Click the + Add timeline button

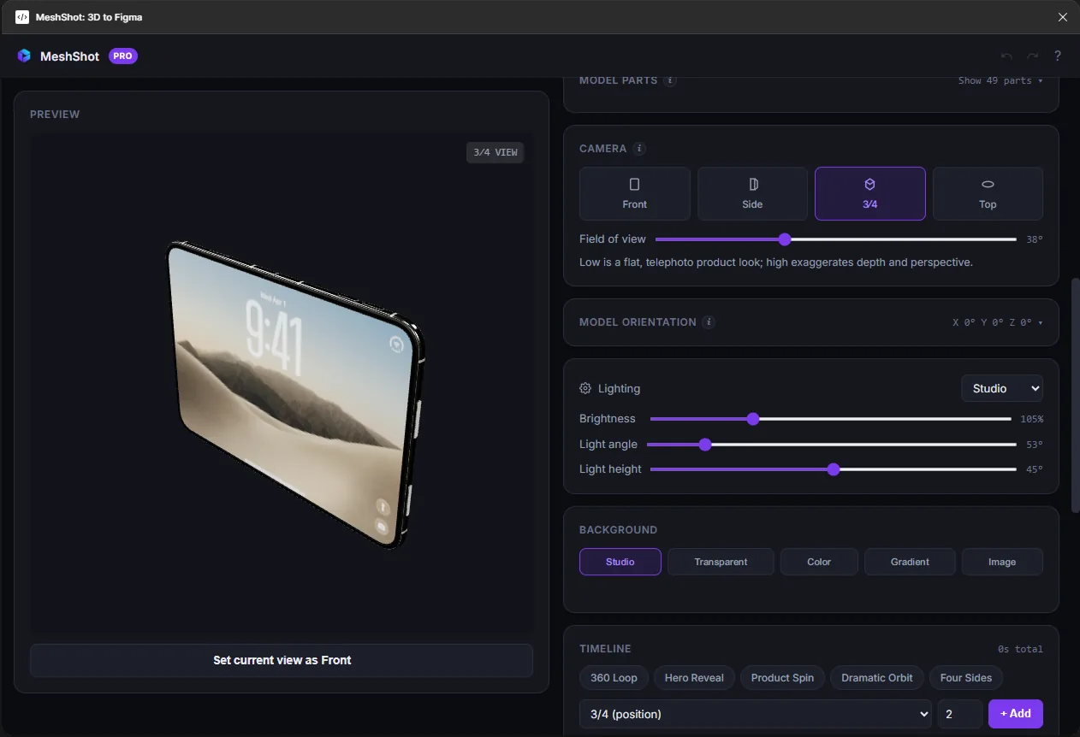pyautogui.click(x=1016, y=714)
